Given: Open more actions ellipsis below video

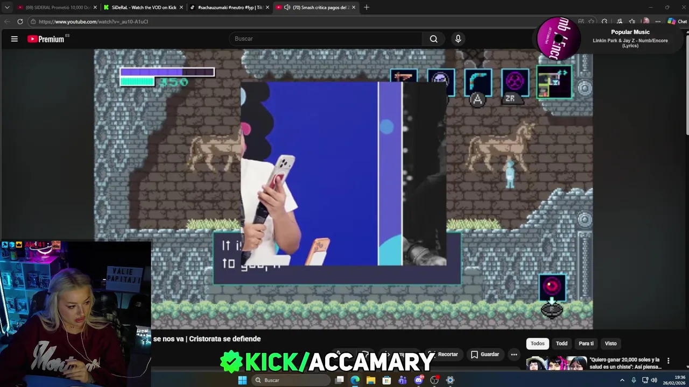Looking at the screenshot, I should [x=514, y=354].
